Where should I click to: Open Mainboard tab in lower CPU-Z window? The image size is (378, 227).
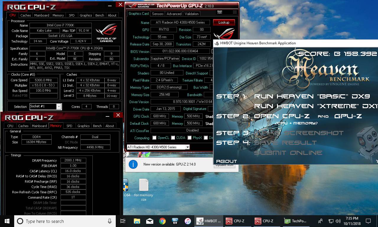(x=39, y=126)
